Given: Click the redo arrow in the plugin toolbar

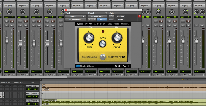Looking at the screenshot, I should click(90, 24).
